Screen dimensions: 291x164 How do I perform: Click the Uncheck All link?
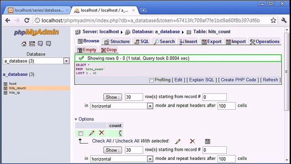point(127,141)
